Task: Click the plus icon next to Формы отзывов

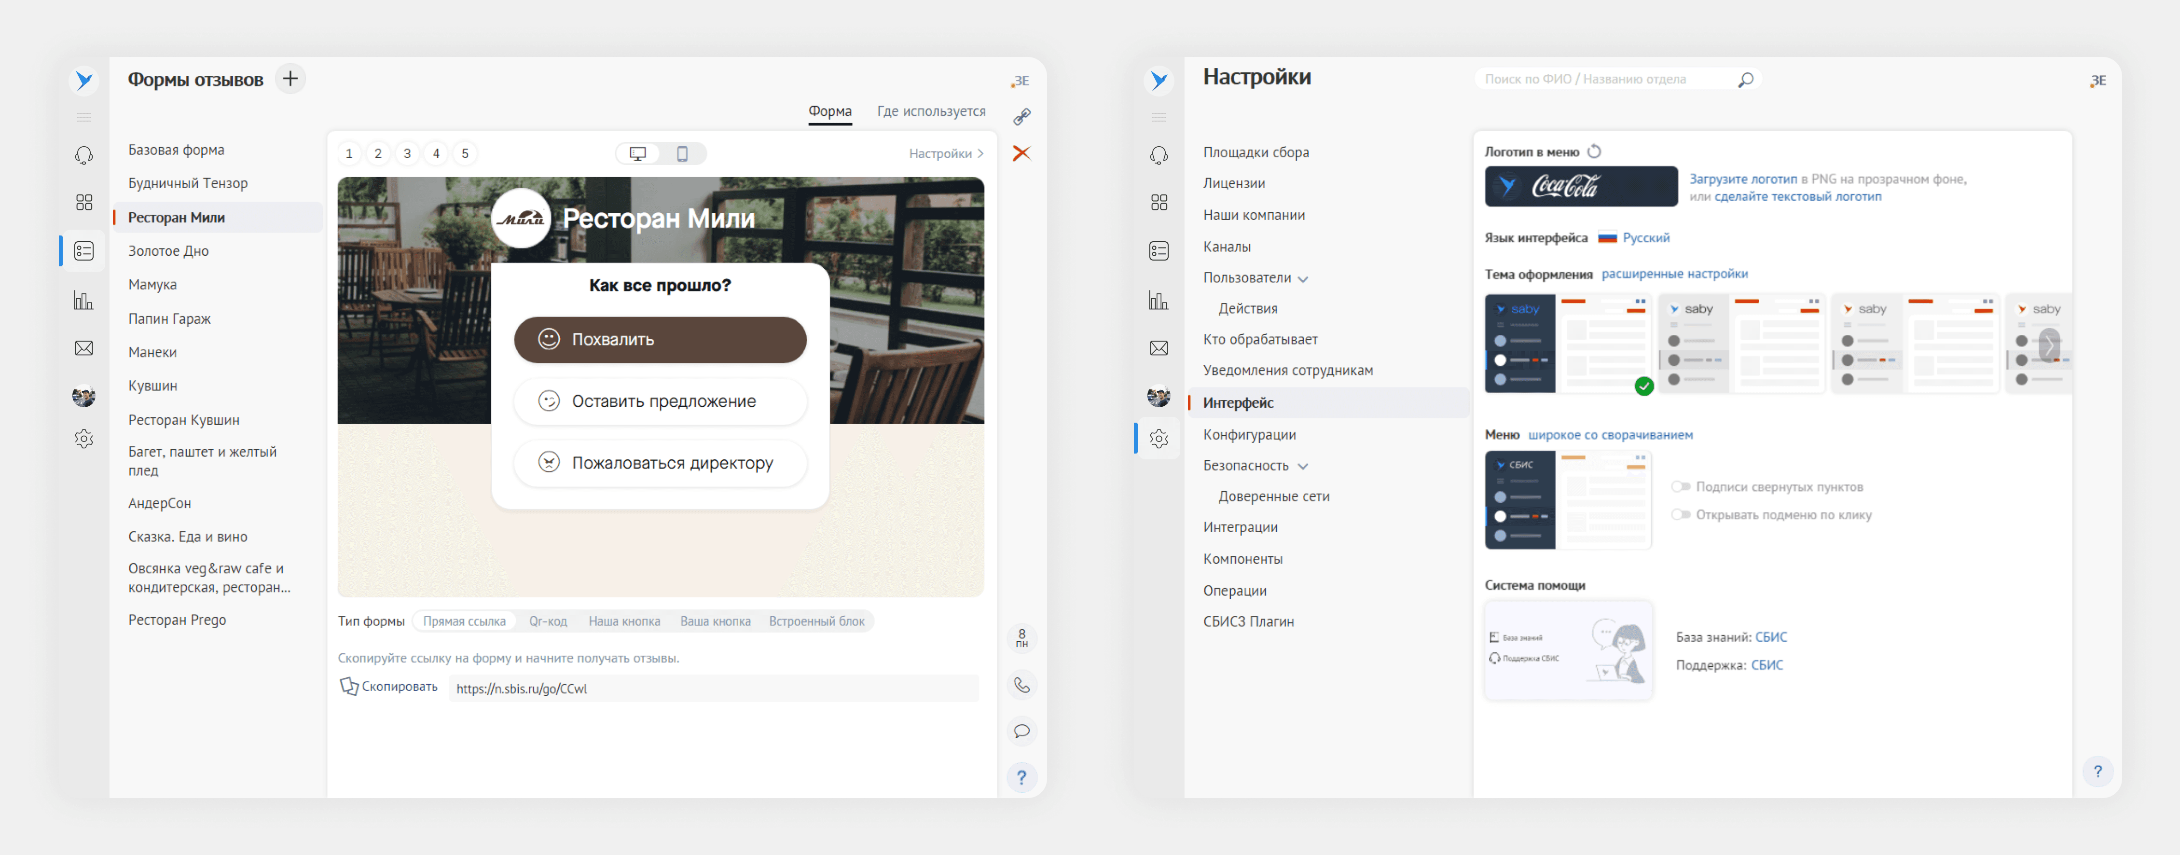Action: [290, 79]
